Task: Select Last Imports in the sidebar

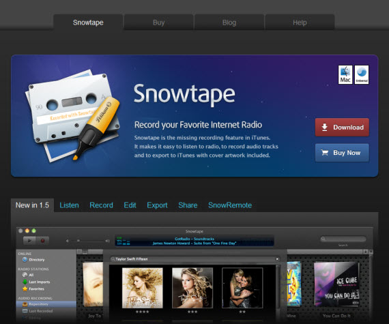Action: 36,282
